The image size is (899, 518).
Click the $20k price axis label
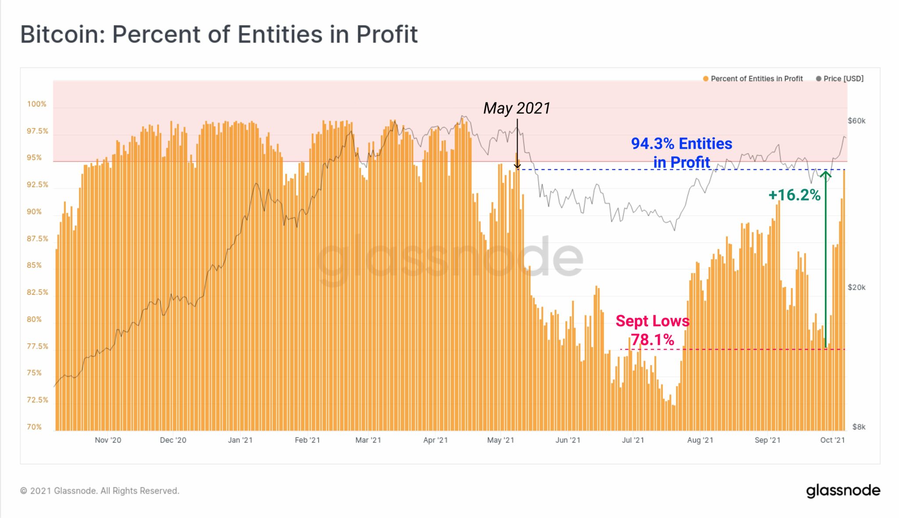click(x=856, y=288)
